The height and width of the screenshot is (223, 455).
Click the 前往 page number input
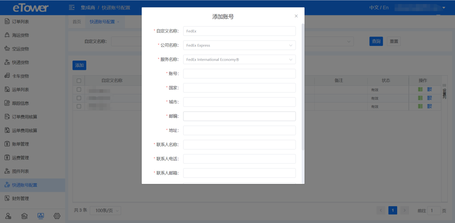(x=434, y=211)
